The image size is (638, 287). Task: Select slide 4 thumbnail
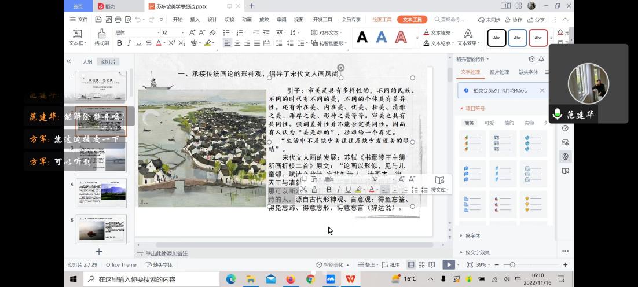pyautogui.click(x=101, y=193)
